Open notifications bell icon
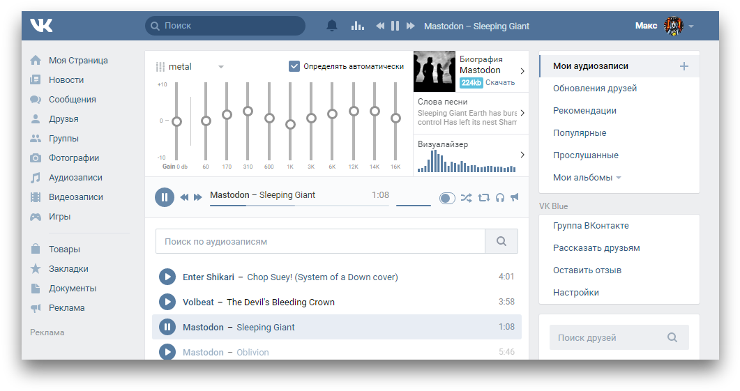 [332, 26]
